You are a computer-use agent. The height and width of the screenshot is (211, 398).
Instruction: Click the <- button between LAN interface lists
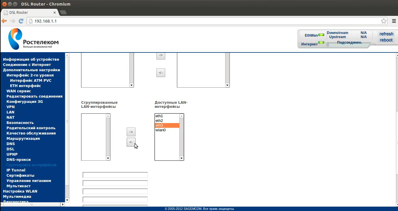[x=131, y=142]
